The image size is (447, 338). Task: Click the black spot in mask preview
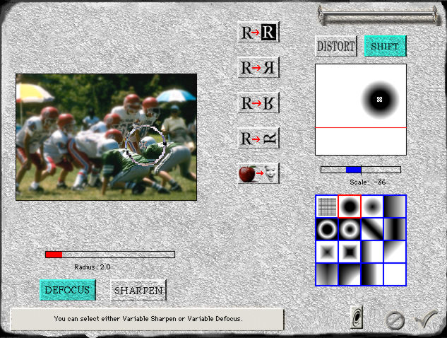click(379, 99)
